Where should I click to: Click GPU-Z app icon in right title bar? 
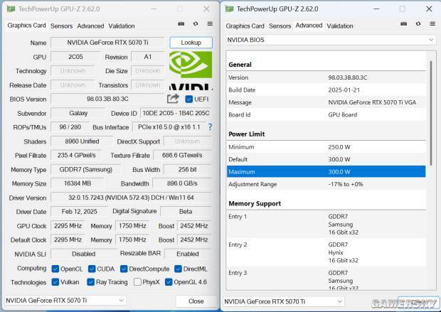tap(229, 9)
